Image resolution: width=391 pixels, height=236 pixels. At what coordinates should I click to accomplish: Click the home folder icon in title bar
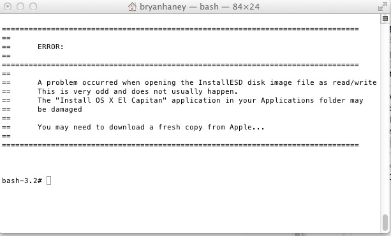[x=132, y=6]
